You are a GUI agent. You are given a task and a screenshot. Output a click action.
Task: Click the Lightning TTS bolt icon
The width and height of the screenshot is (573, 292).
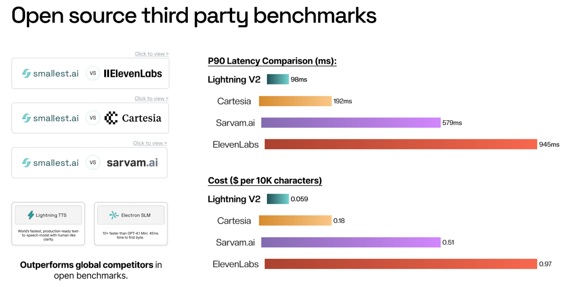[31, 215]
